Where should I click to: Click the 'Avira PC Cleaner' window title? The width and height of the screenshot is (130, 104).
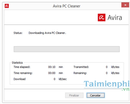click(67, 6)
